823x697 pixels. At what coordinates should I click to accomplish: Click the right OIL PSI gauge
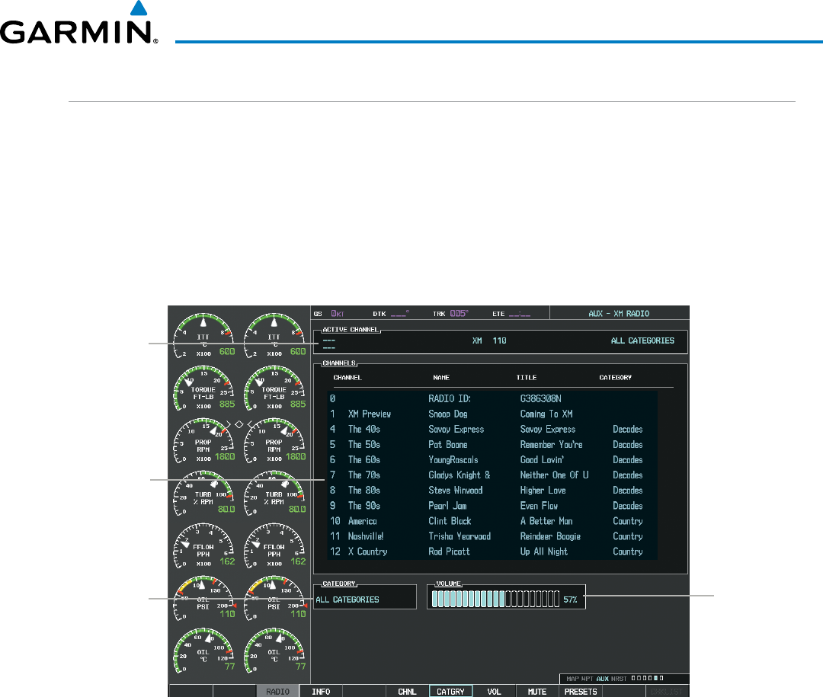274,598
